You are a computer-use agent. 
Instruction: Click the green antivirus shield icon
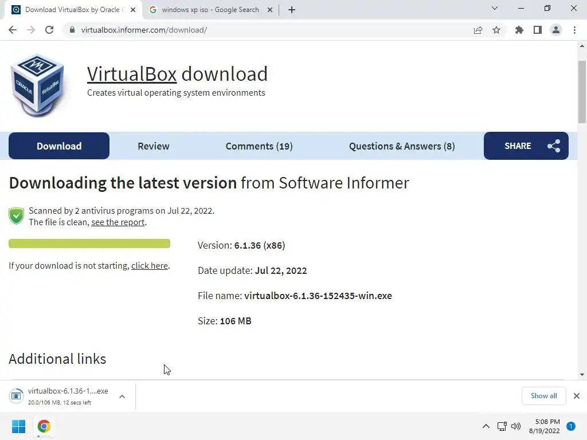(x=17, y=216)
